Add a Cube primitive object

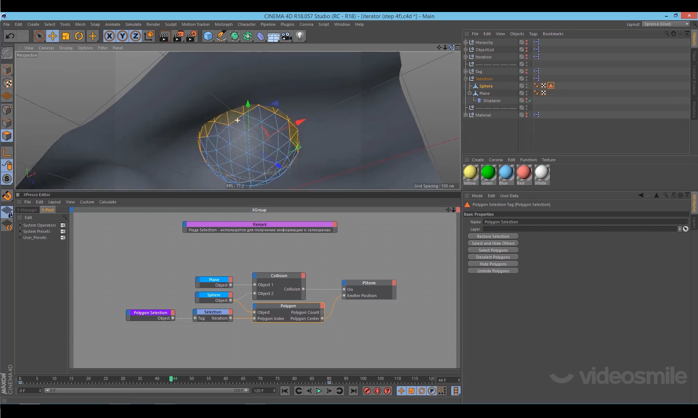208,36
